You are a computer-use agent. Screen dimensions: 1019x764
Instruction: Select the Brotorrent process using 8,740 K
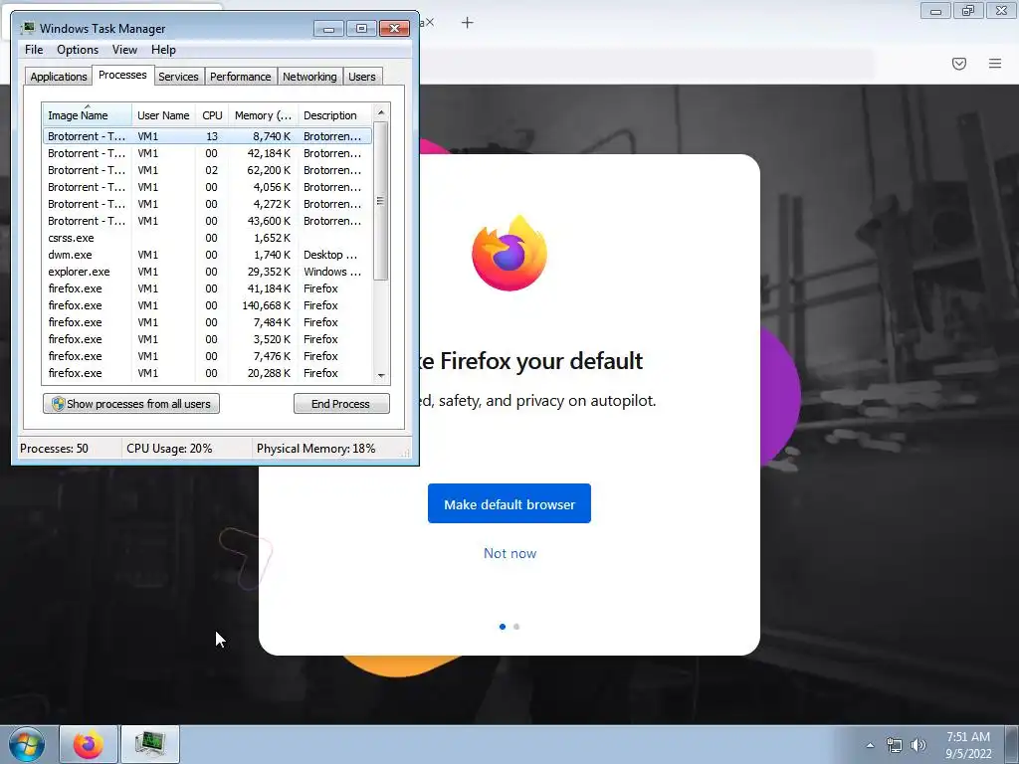coord(207,136)
